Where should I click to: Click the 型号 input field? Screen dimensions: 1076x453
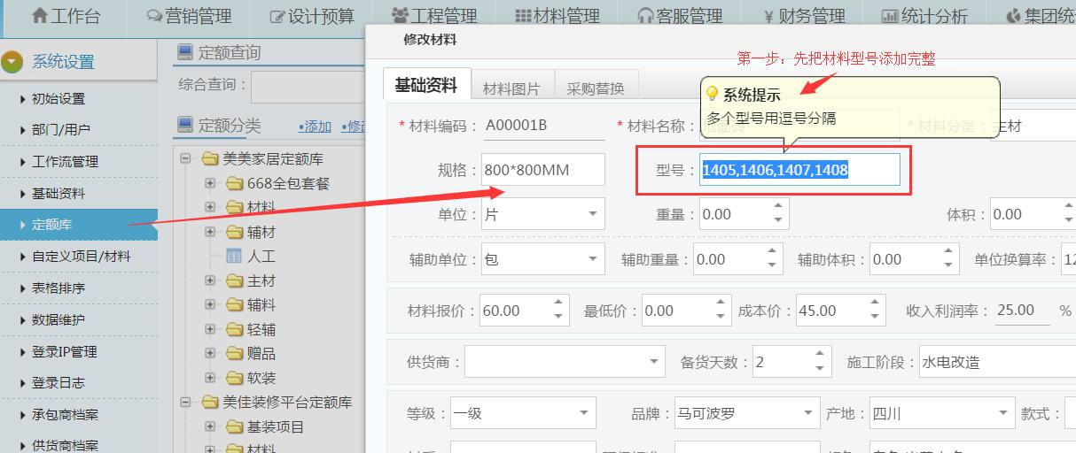click(x=799, y=170)
